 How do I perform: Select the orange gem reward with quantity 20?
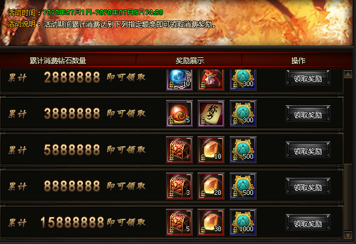point(211,186)
